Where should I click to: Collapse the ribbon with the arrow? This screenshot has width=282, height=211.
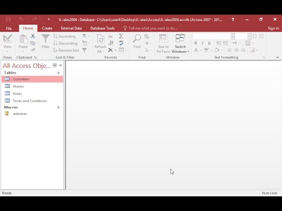(x=277, y=57)
